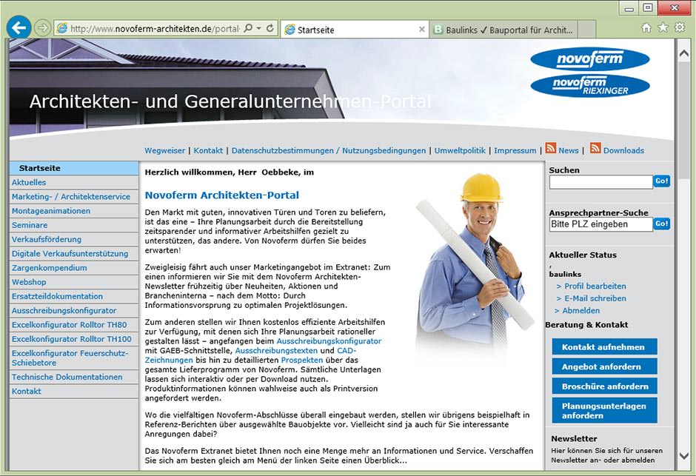Open Seminare menu item
Viewport: 696px width, 476px height.
click(74, 225)
